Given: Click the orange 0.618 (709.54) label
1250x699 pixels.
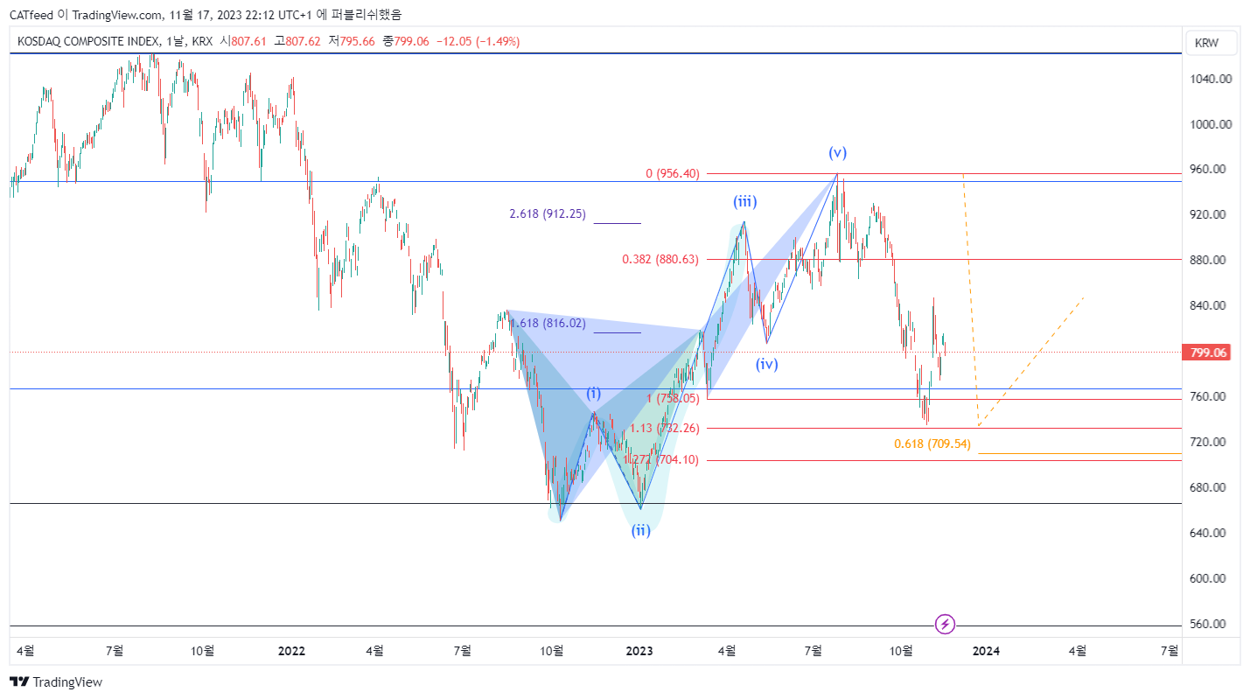Looking at the screenshot, I should [932, 444].
